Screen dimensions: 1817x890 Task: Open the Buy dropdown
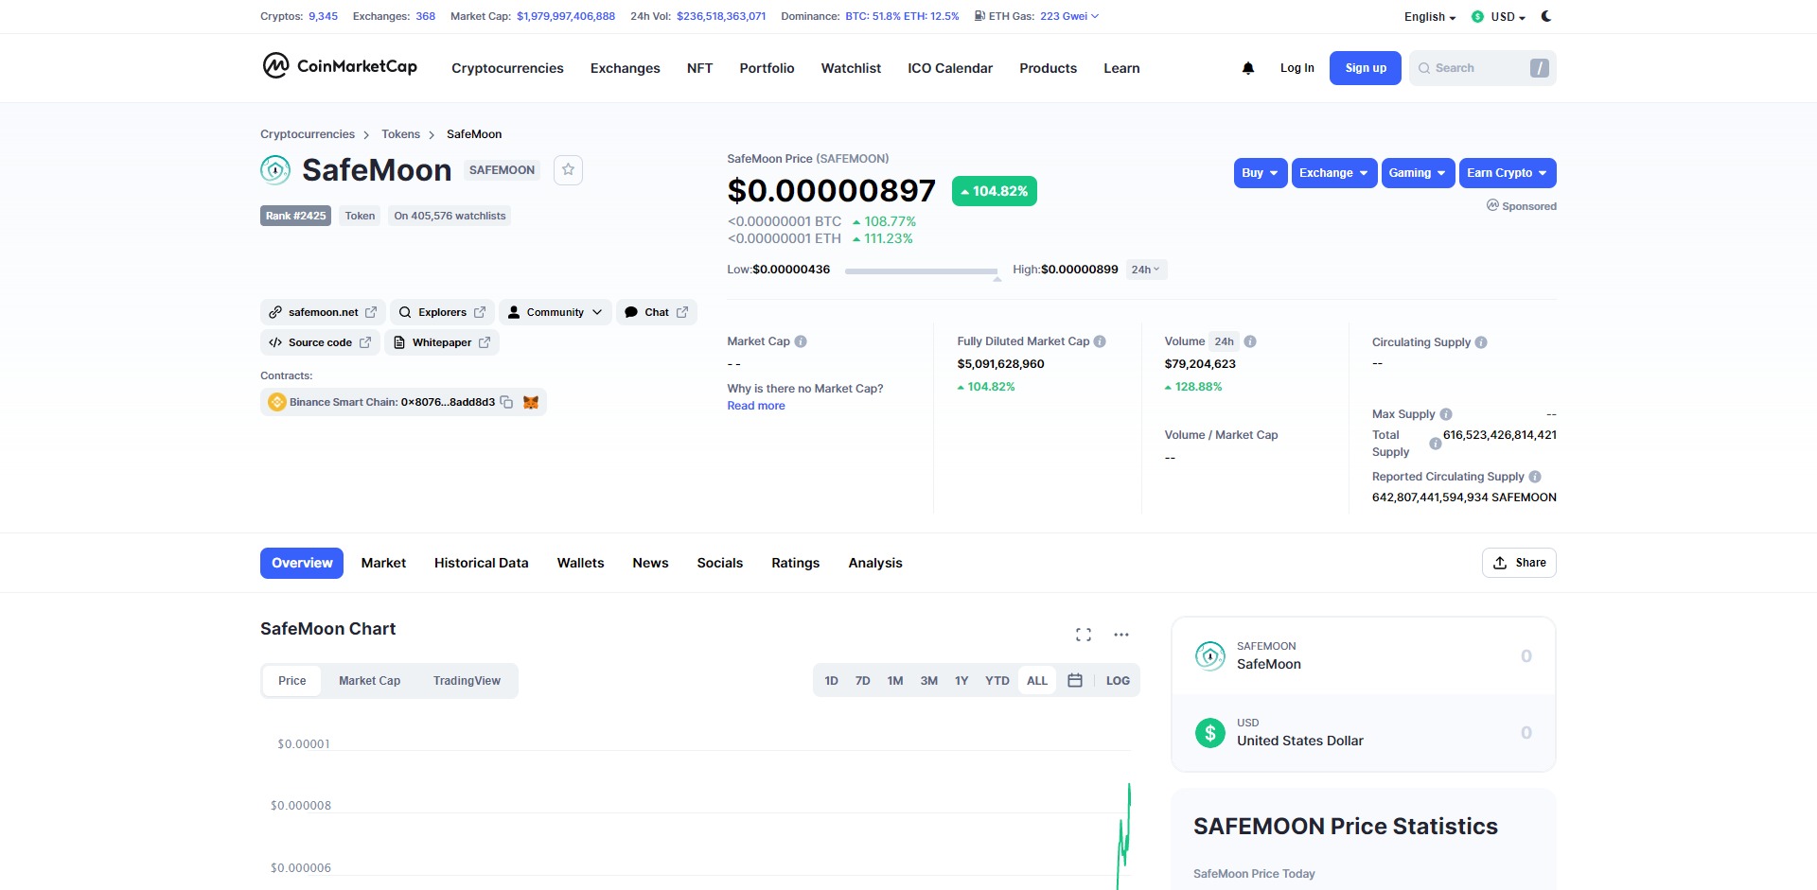click(1261, 173)
